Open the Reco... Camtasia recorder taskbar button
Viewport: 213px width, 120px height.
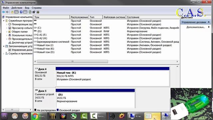click(x=98, y=116)
